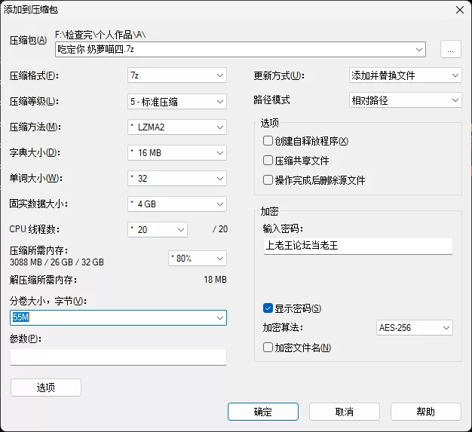
Task: Expand the compression level dropdown
Action: pos(177,102)
